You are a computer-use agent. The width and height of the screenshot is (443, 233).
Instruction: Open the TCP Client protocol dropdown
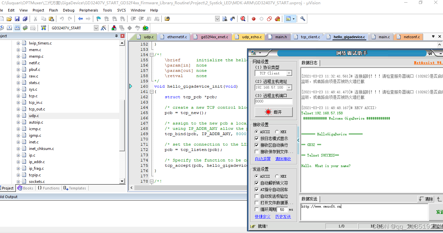click(289, 73)
